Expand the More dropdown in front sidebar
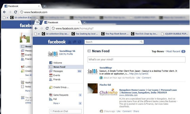Screen dimensions: 190x114 (x=56, y=103)
